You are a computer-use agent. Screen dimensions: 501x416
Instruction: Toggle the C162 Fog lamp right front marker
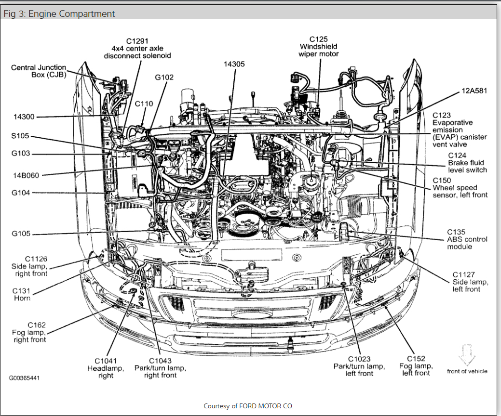[29, 333]
